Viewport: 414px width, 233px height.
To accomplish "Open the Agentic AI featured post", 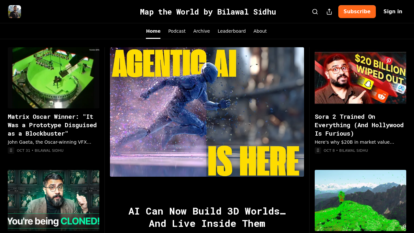I will pos(207,112).
